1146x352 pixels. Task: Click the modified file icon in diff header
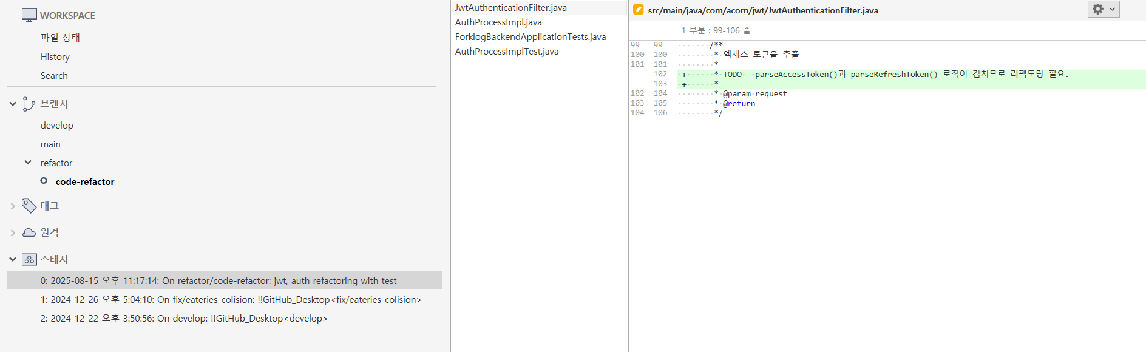point(638,10)
